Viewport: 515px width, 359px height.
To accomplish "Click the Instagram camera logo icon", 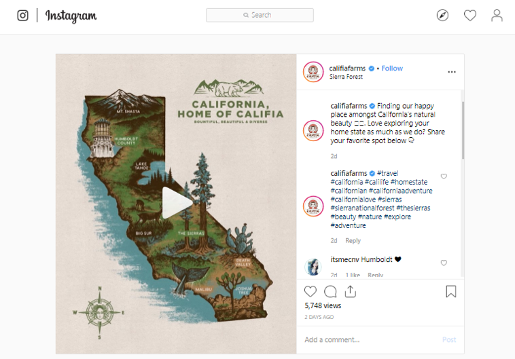I will coord(22,16).
